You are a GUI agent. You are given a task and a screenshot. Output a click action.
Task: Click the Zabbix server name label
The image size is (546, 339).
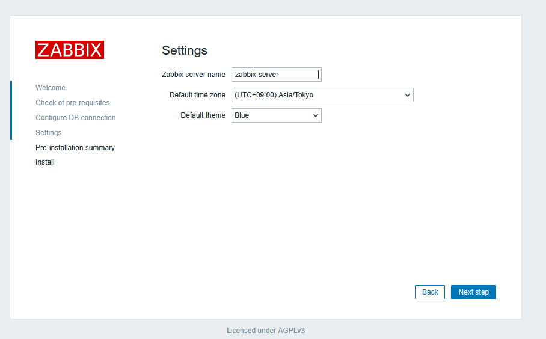click(193, 75)
